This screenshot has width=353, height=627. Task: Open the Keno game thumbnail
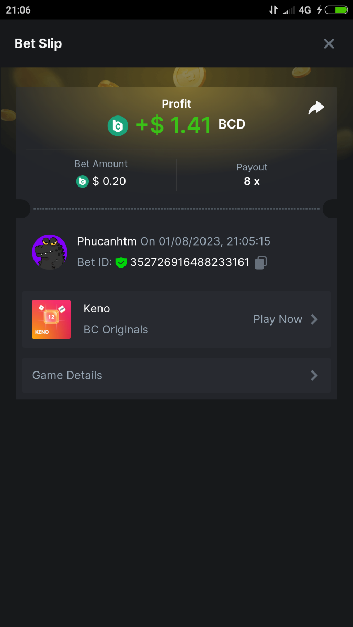(x=51, y=319)
